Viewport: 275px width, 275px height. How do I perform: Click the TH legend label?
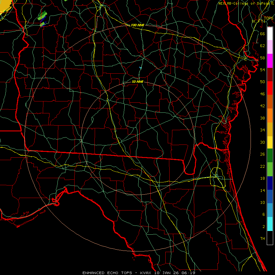262,239
